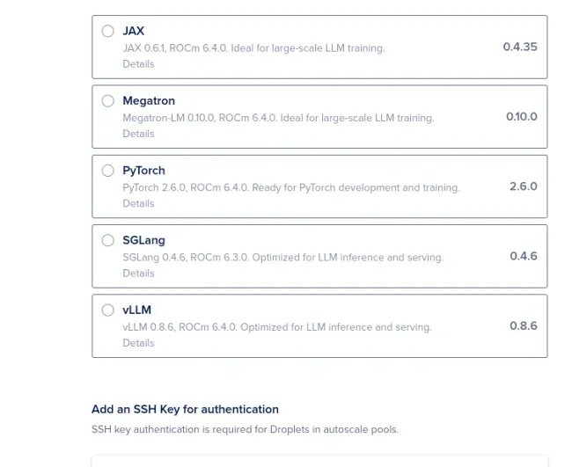This screenshot has height=467, width=572.
Task: Click the PyTorch card heading
Action: [143, 171]
